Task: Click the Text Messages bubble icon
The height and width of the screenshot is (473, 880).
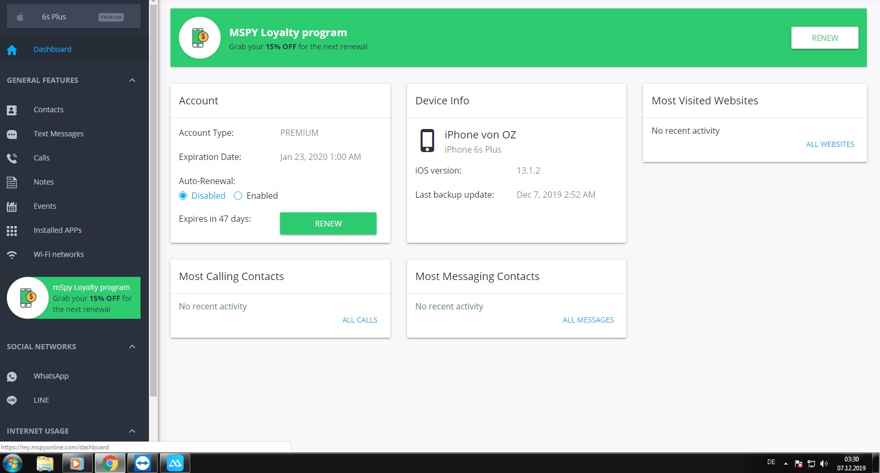Action: tap(12, 134)
